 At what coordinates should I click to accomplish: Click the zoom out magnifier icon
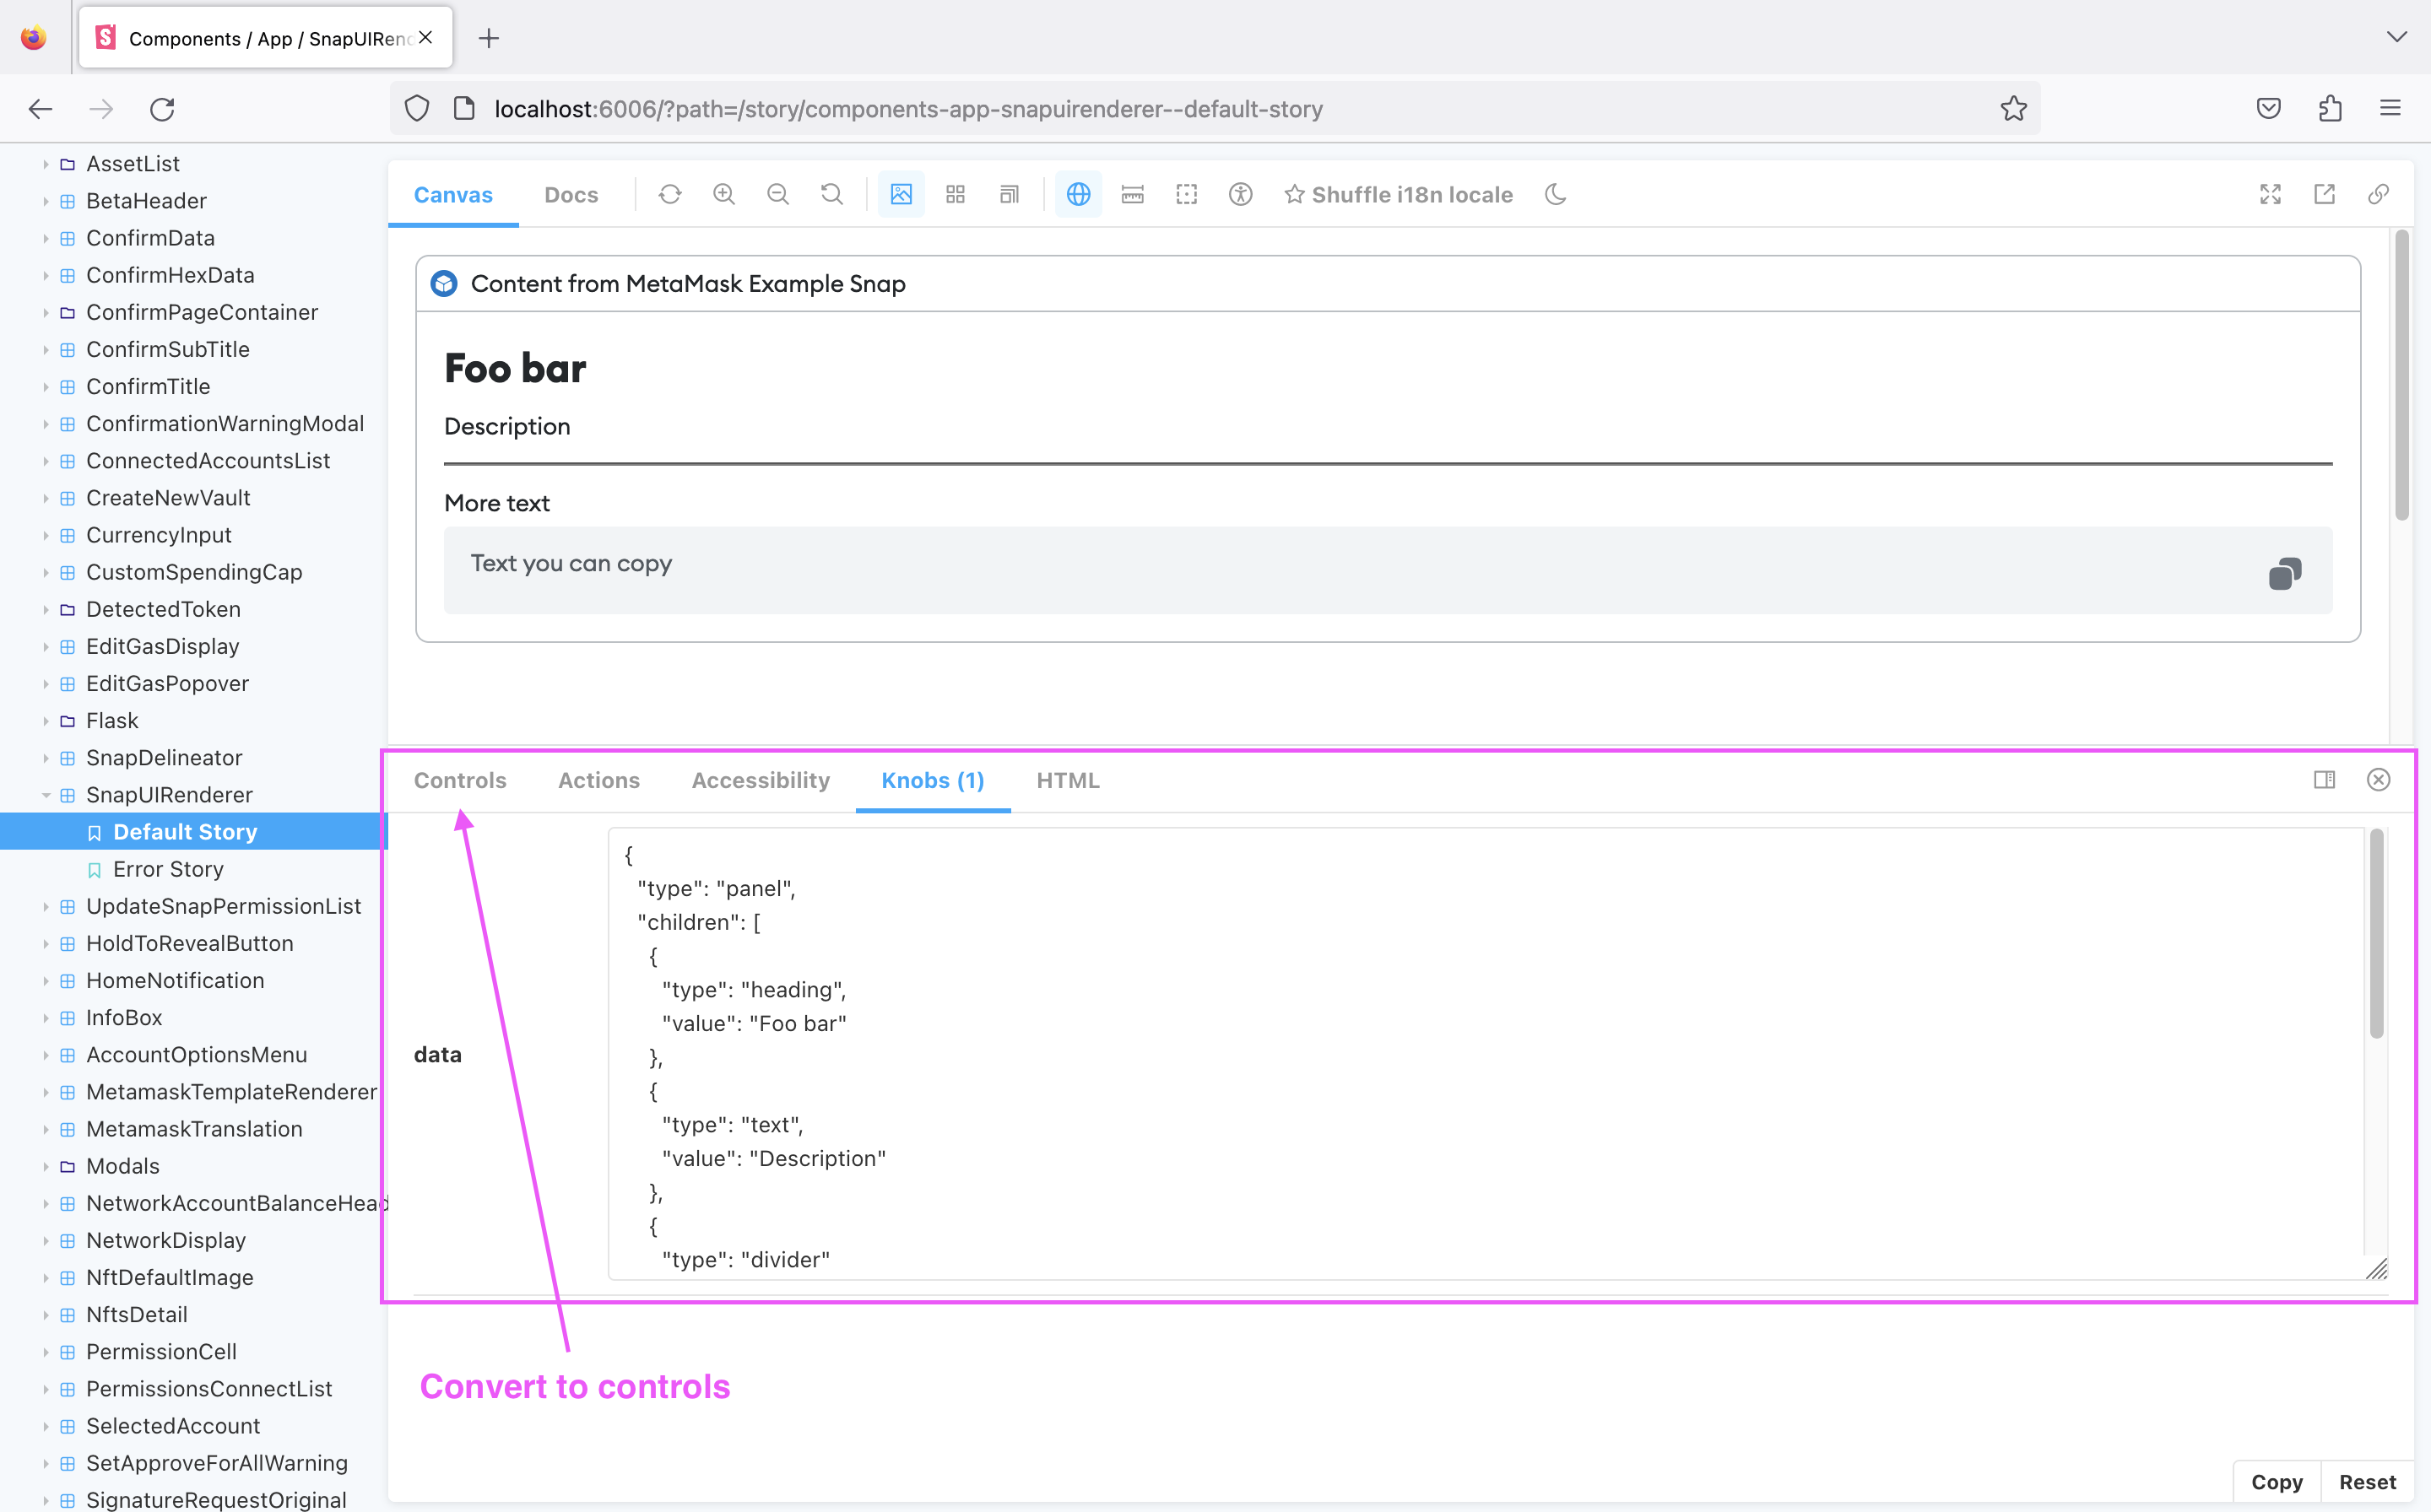[x=777, y=194]
